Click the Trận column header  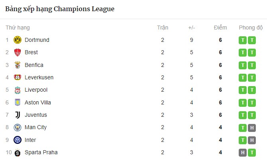(x=163, y=28)
